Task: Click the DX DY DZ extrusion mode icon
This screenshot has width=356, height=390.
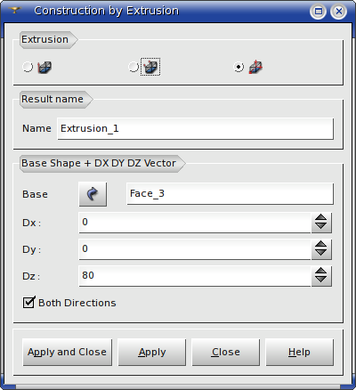Action: (255, 67)
